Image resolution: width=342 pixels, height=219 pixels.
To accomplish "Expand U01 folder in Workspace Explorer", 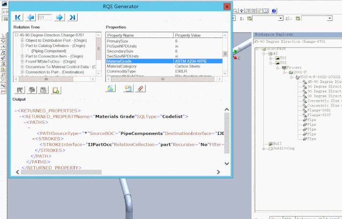I will point(270,58).
